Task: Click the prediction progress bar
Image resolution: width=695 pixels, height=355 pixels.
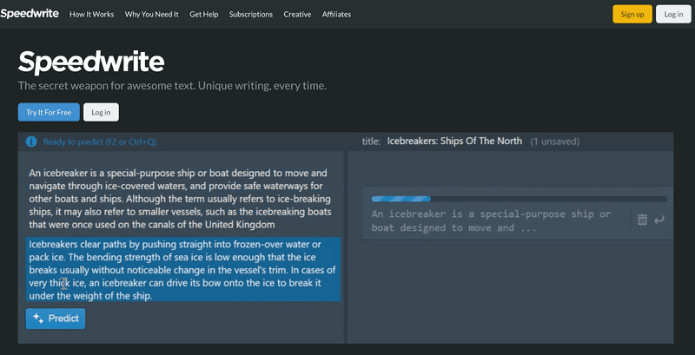Action: pyautogui.click(x=518, y=199)
